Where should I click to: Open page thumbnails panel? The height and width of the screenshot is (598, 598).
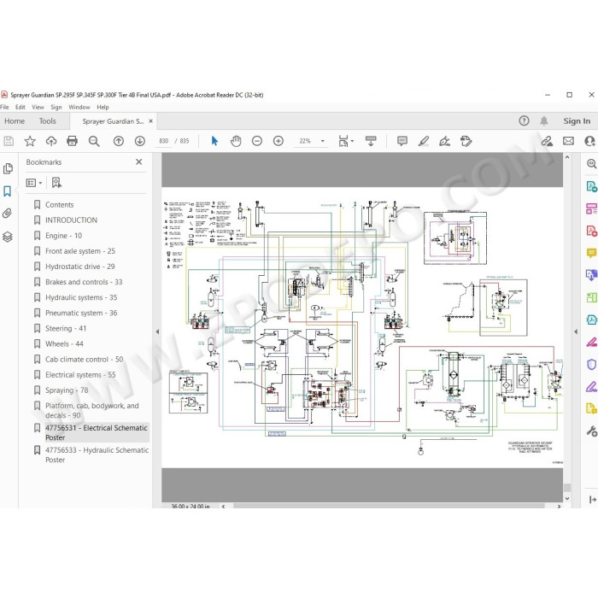point(8,168)
